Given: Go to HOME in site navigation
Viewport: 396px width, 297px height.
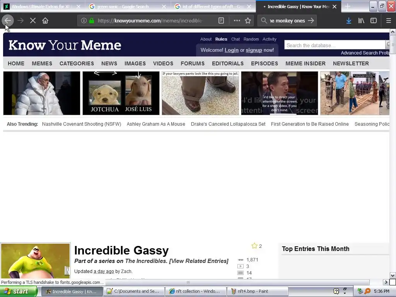Looking at the screenshot, I should click(x=16, y=63).
